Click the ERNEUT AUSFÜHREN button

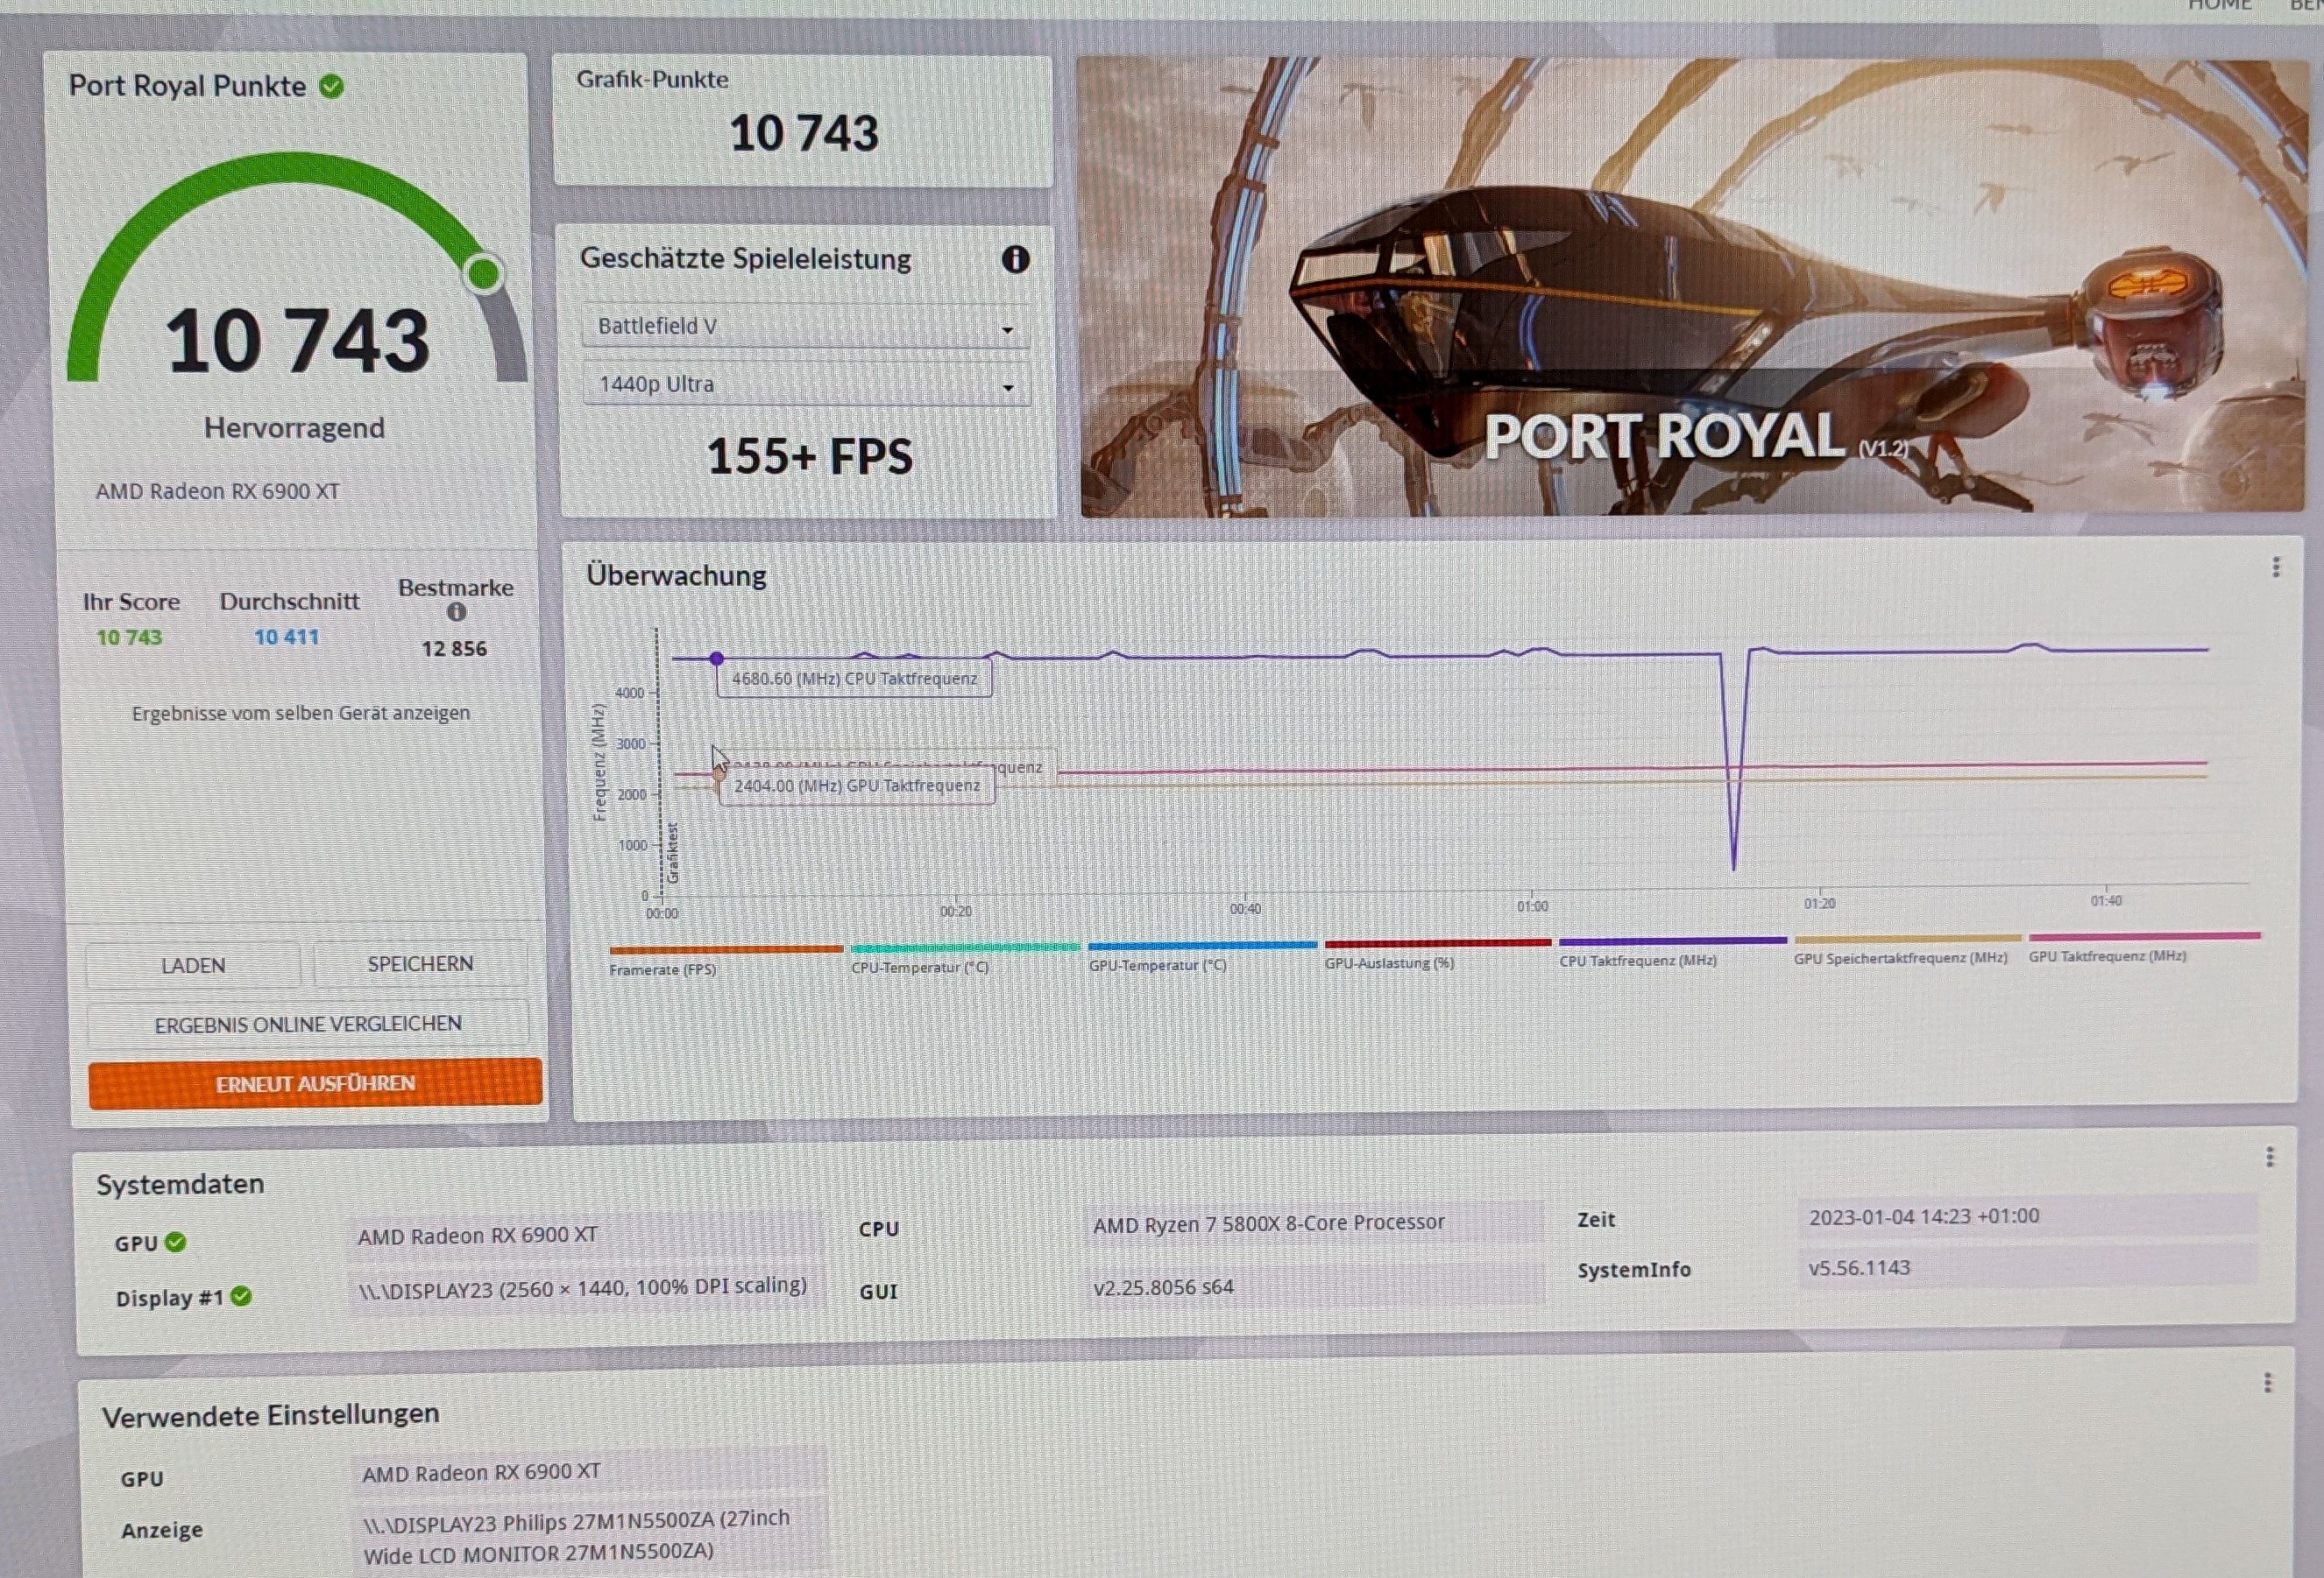pyautogui.click(x=315, y=1083)
